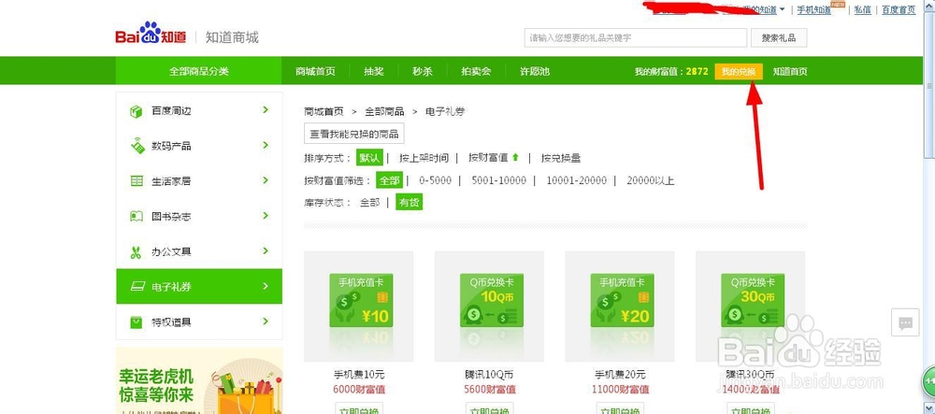
Task: Sort by 按上架时间
Action: [x=424, y=158]
